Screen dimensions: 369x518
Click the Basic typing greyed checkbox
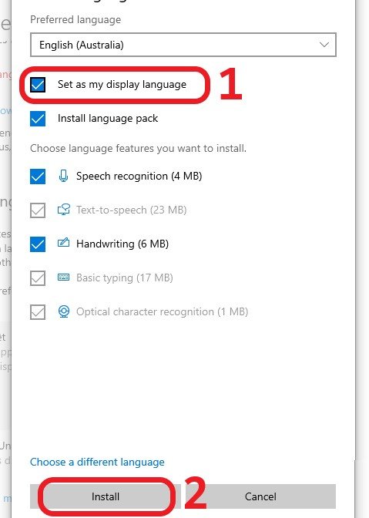coord(38,278)
